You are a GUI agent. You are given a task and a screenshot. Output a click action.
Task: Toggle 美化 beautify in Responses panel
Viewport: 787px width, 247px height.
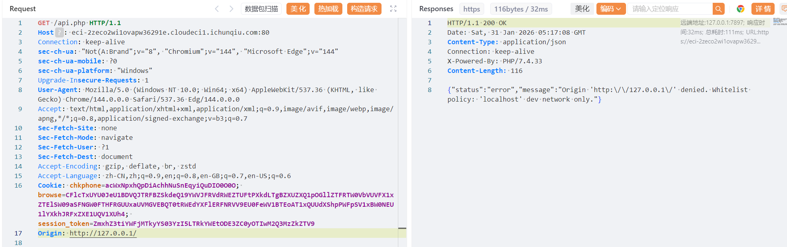click(582, 9)
